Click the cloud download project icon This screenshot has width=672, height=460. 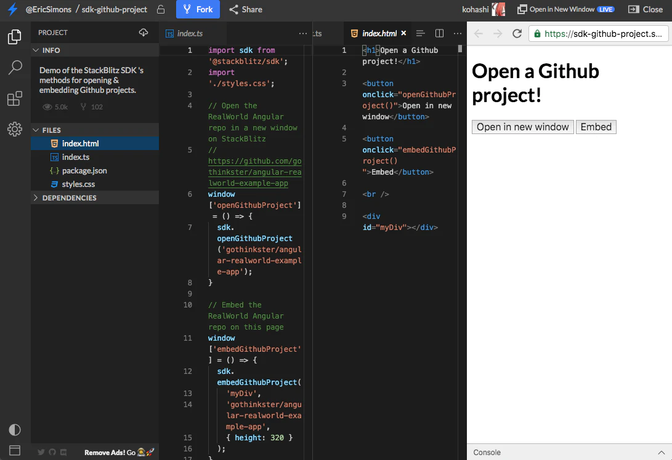pyautogui.click(x=144, y=33)
